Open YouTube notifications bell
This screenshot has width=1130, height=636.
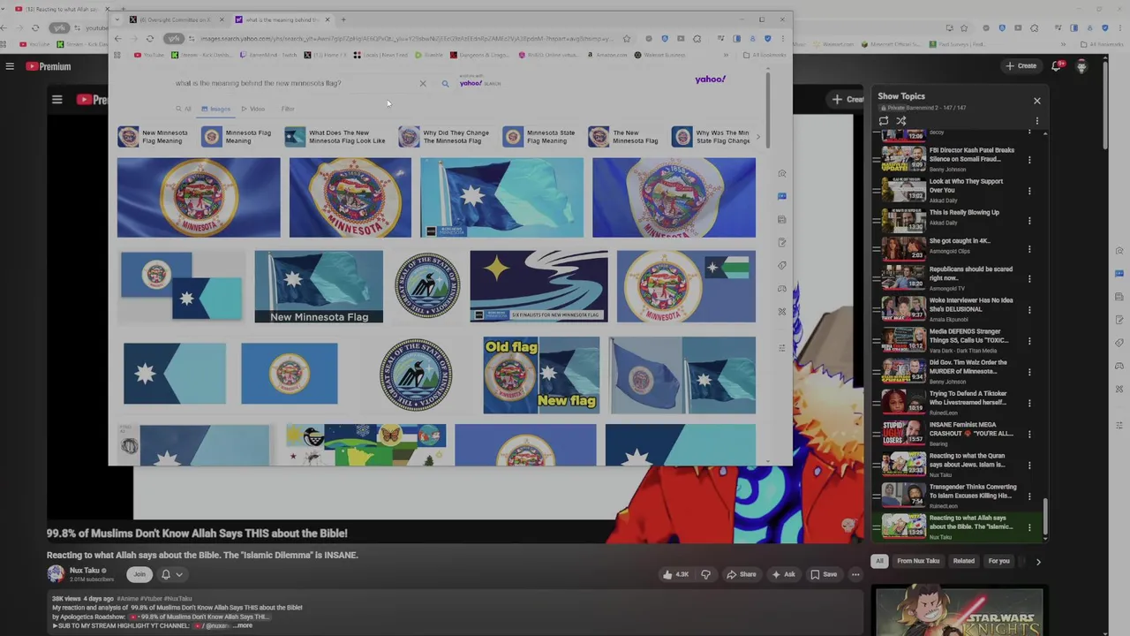[1057, 65]
